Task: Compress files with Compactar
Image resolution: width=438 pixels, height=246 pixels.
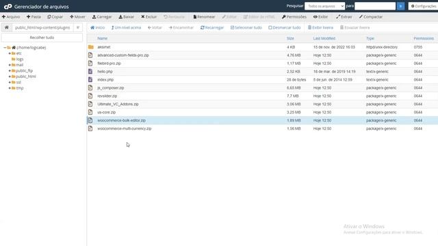Action: [371, 16]
